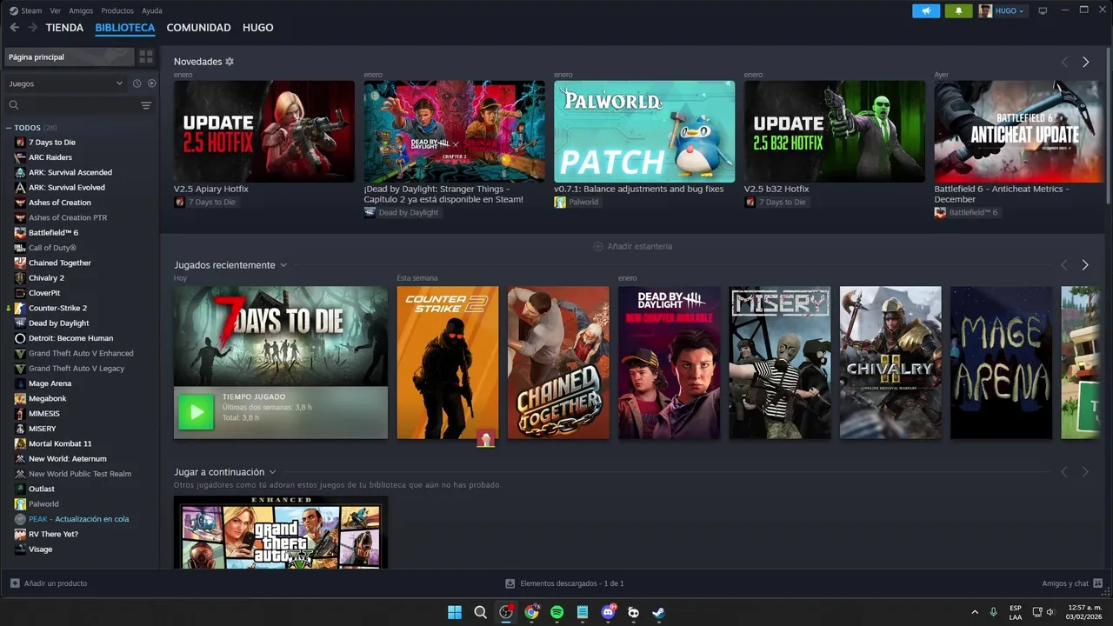Open the downloads icon in the bottom bar
Viewport: 1113px width, 626px height.
pyautogui.click(x=510, y=583)
